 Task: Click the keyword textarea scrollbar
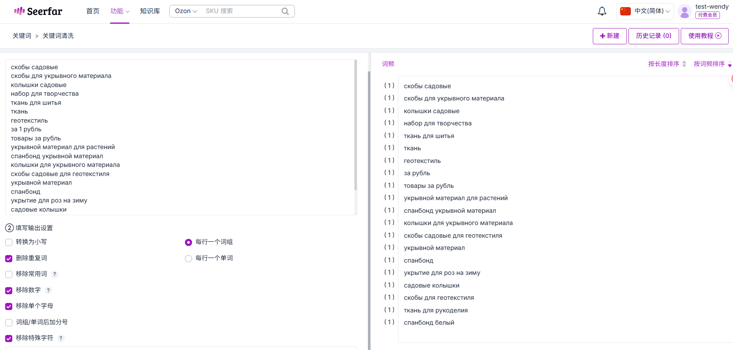tap(355, 127)
